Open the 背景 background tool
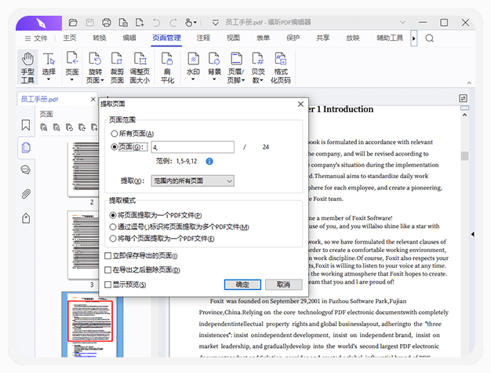This screenshot has width=491, height=373. click(x=214, y=68)
